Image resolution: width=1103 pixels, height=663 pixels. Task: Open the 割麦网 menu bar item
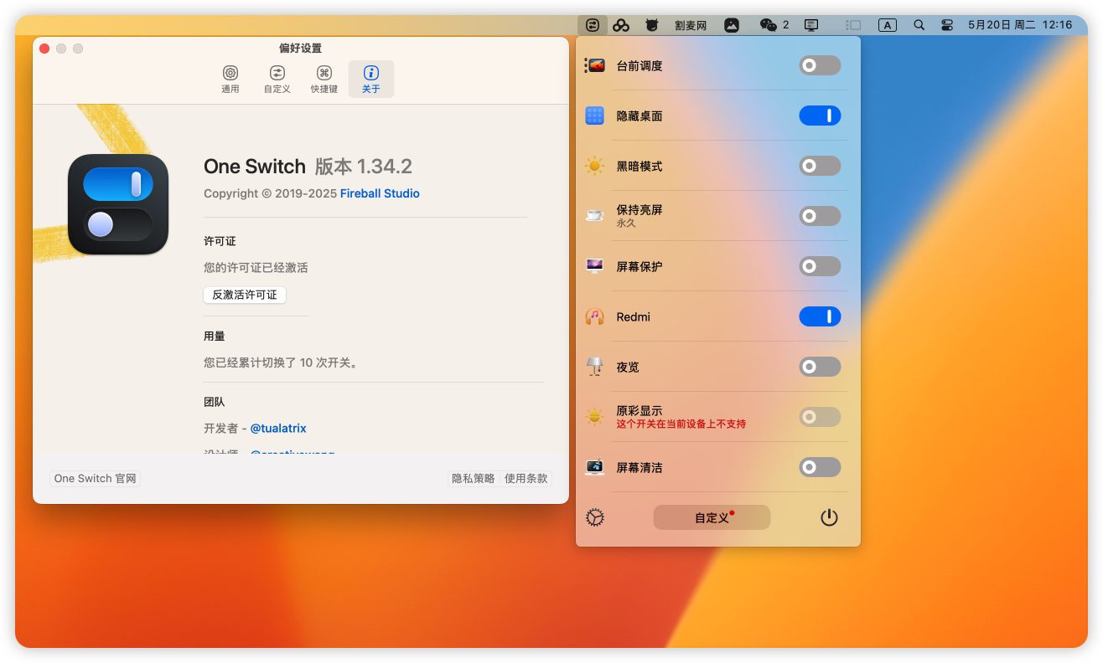691,25
